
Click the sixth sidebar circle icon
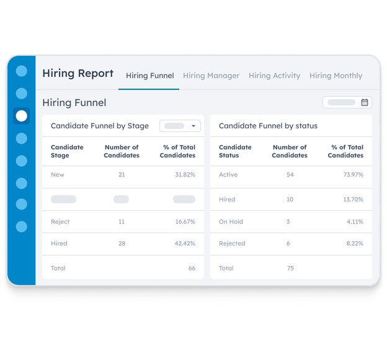pos(22,184)
